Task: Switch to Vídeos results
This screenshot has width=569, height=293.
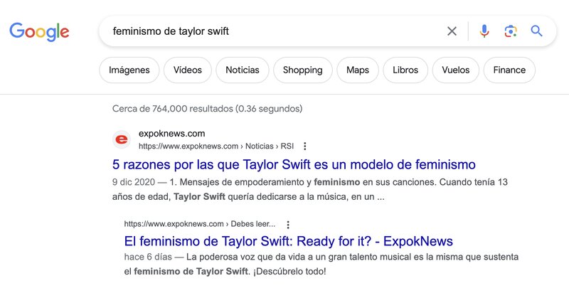Action: [188, 70]
